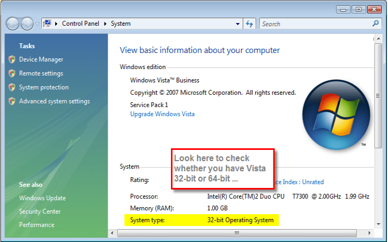Select Control Panel in the address breadcrumb
Viewport: 388px width, 242px height.
tap(80, 24)
